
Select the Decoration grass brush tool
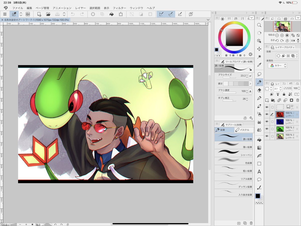coord(259,122)
